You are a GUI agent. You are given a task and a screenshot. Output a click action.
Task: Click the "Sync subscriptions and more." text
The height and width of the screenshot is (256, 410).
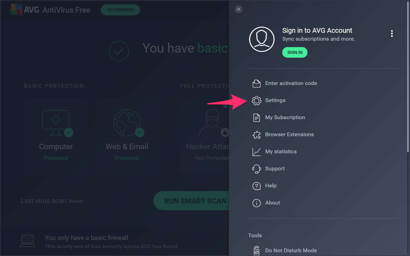coord(318,39)
